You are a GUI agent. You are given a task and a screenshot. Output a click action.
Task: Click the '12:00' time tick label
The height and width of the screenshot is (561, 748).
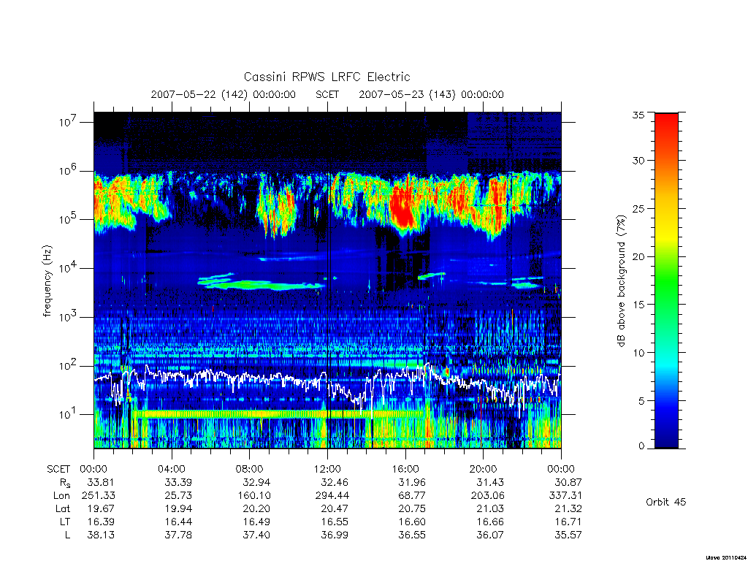327,469
